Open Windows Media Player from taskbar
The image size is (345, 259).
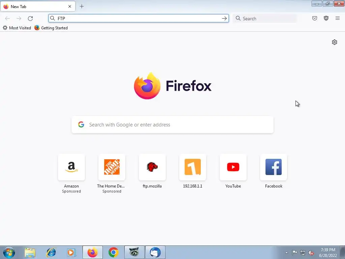point(71,252)
